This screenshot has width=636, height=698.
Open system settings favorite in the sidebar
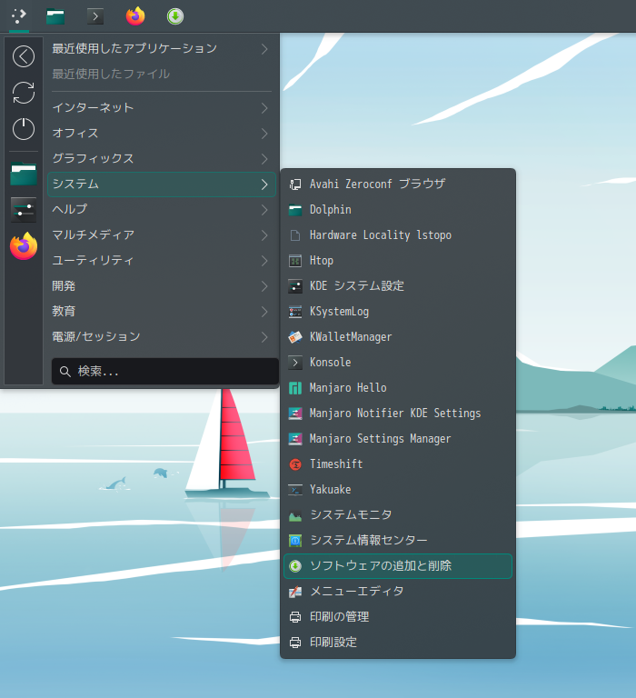[24, 210]
